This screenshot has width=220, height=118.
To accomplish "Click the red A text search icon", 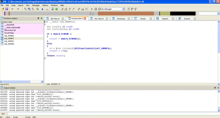I will 53,9.
